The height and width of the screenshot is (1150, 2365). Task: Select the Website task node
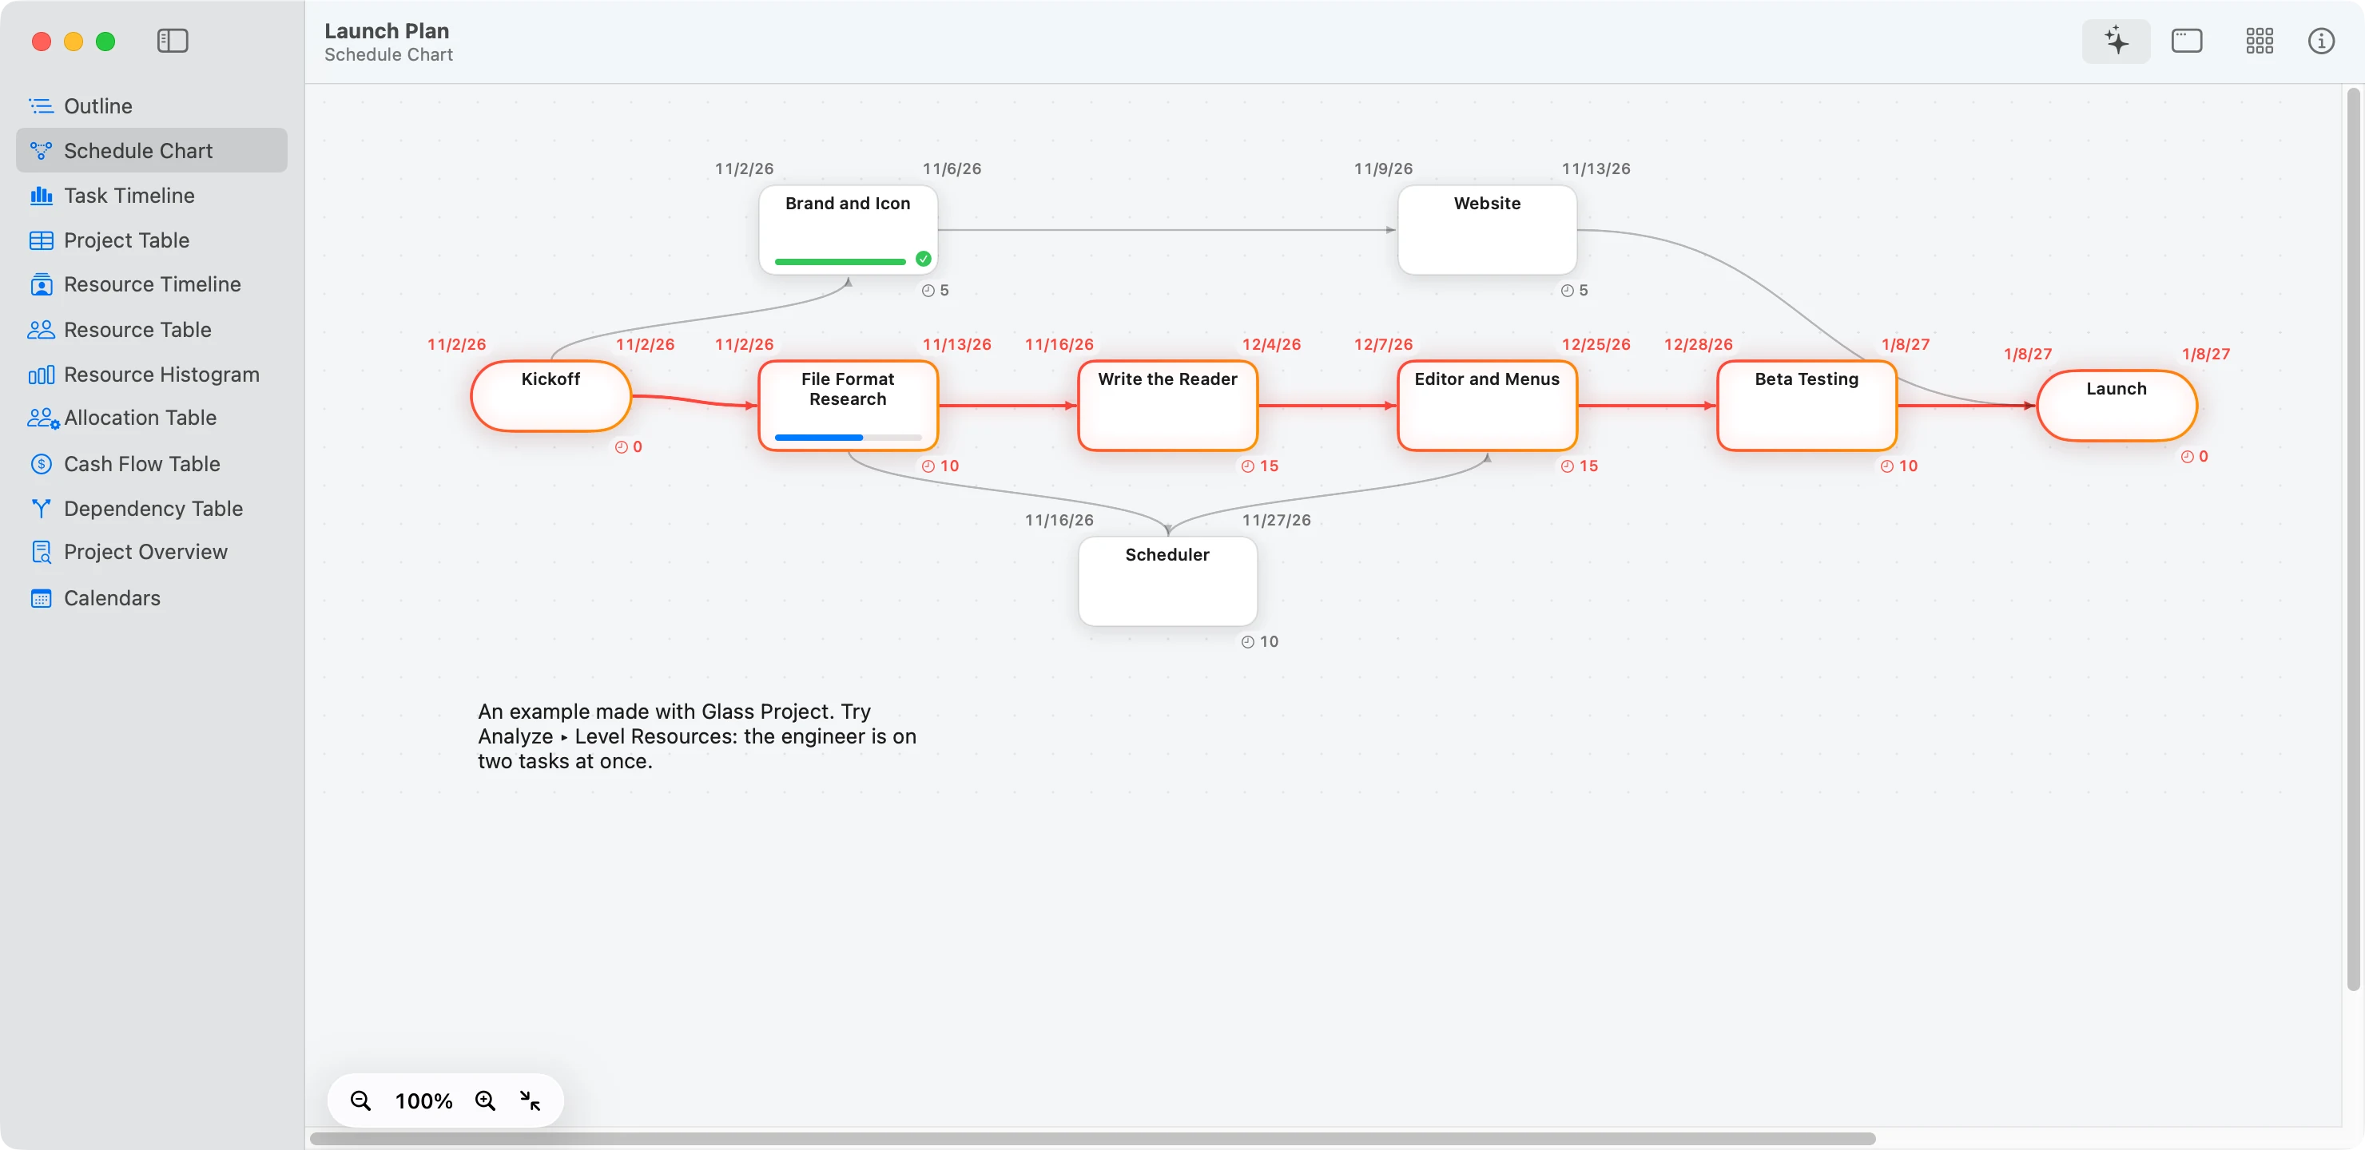(1486, 229)
